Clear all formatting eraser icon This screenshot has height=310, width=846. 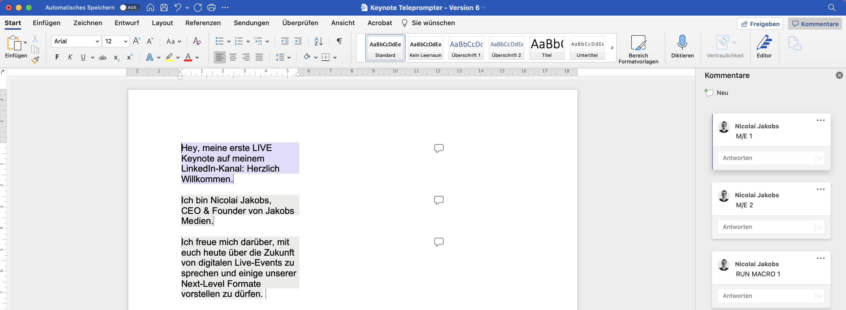197,41
